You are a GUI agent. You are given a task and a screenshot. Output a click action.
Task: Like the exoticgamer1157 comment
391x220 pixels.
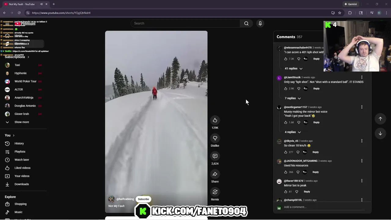pos(286,123)
